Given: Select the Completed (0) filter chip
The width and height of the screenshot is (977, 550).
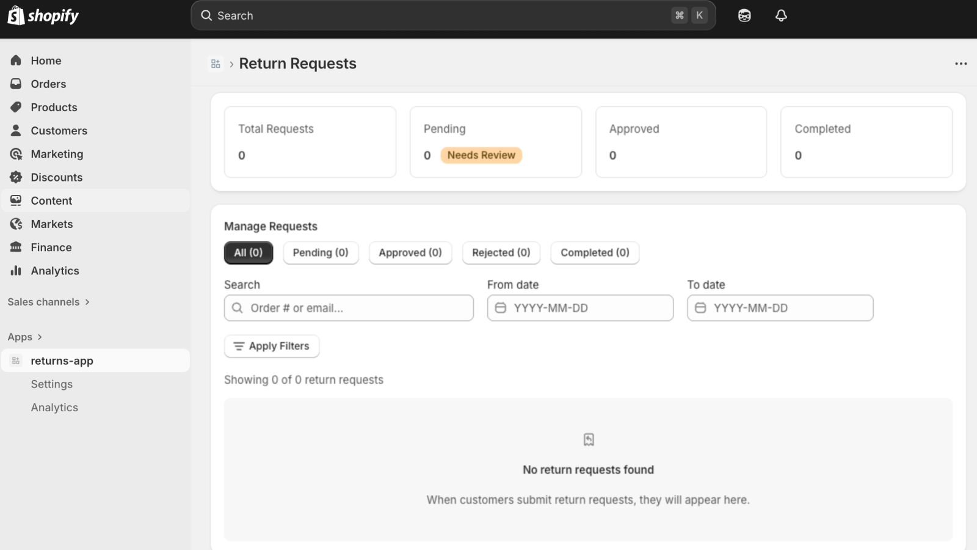Looking at the screenshot, I should (594, 252).
